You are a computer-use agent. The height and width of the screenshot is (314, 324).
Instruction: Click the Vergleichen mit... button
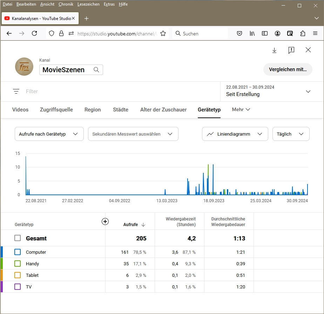tap(288, 69)
